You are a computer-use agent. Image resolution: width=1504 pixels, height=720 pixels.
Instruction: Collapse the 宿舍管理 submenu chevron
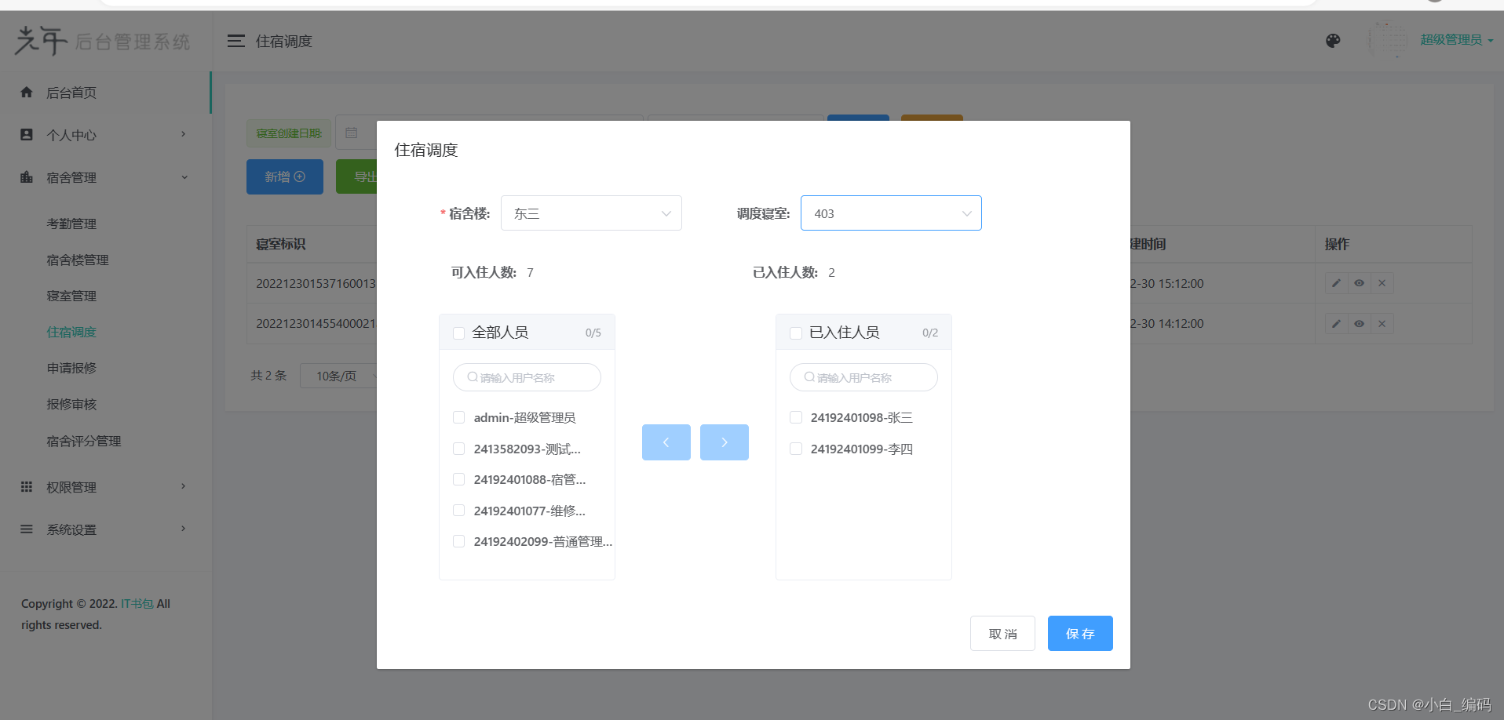pyautogui.click(x=184, y=177)
